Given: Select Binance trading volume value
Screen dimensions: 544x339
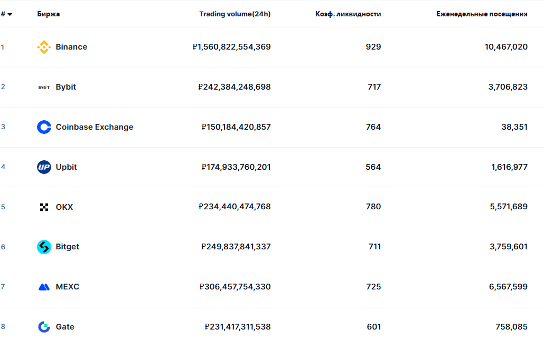Looking at the screenshot, I should (232, 47).
